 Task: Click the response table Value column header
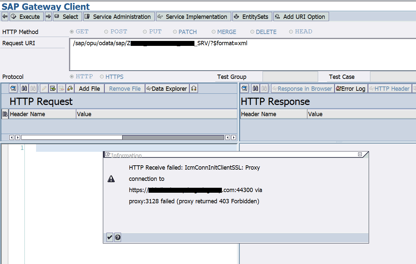point(361,114)
